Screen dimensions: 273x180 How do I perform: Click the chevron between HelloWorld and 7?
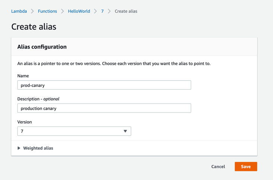(x=96, y=11)
